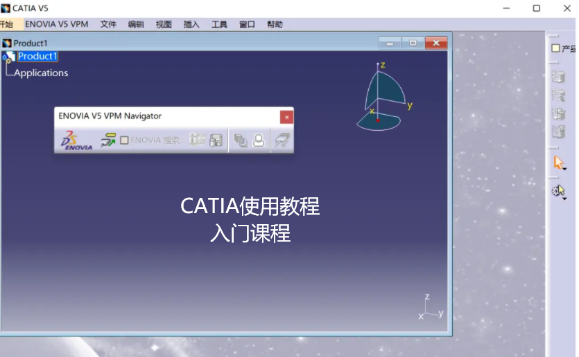
Task: Expand the Select arrow tool dropdown
Action: [x=564, y=169]
